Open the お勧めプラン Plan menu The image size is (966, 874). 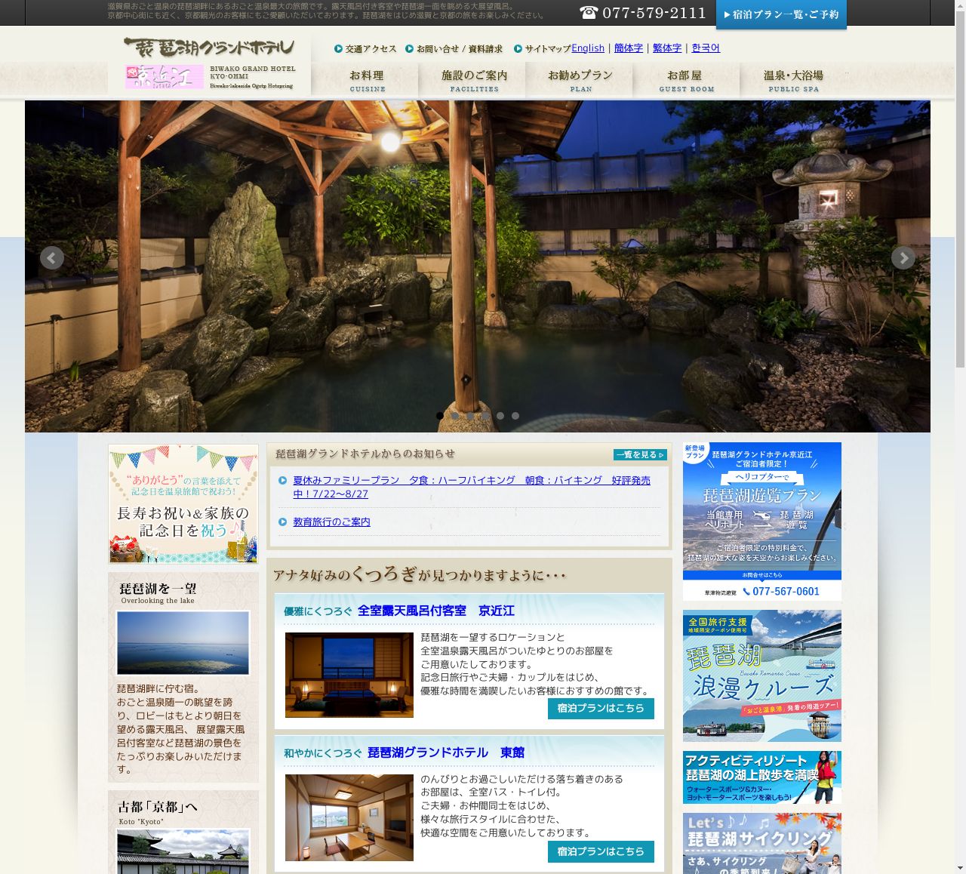580,80
